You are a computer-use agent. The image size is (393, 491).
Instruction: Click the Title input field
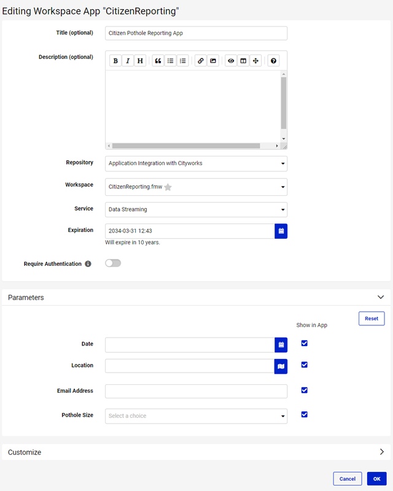pyautogui.click(x=196, y=33)
